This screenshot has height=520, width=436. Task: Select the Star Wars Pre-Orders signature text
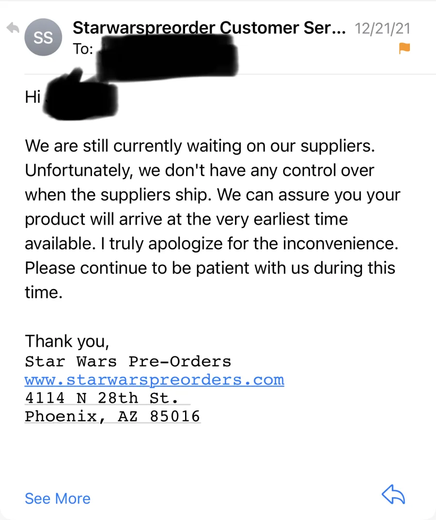point(128,362)
